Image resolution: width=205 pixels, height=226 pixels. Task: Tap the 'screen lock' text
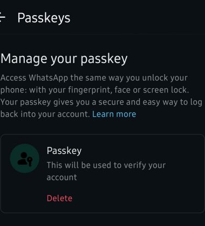click(x=166, y=90)
